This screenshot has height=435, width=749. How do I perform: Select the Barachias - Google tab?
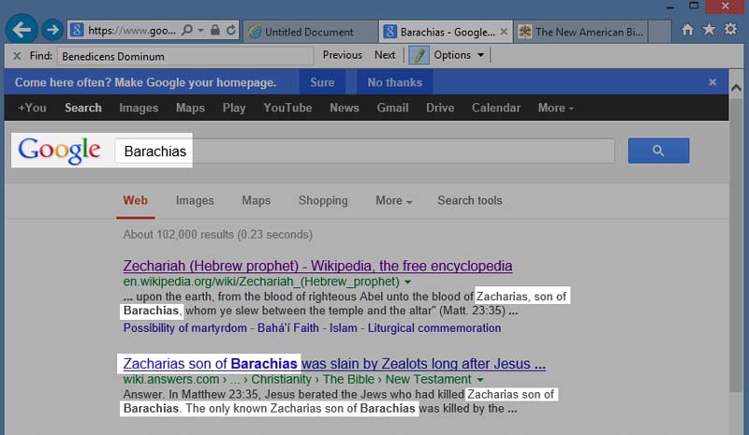point(439,32)
